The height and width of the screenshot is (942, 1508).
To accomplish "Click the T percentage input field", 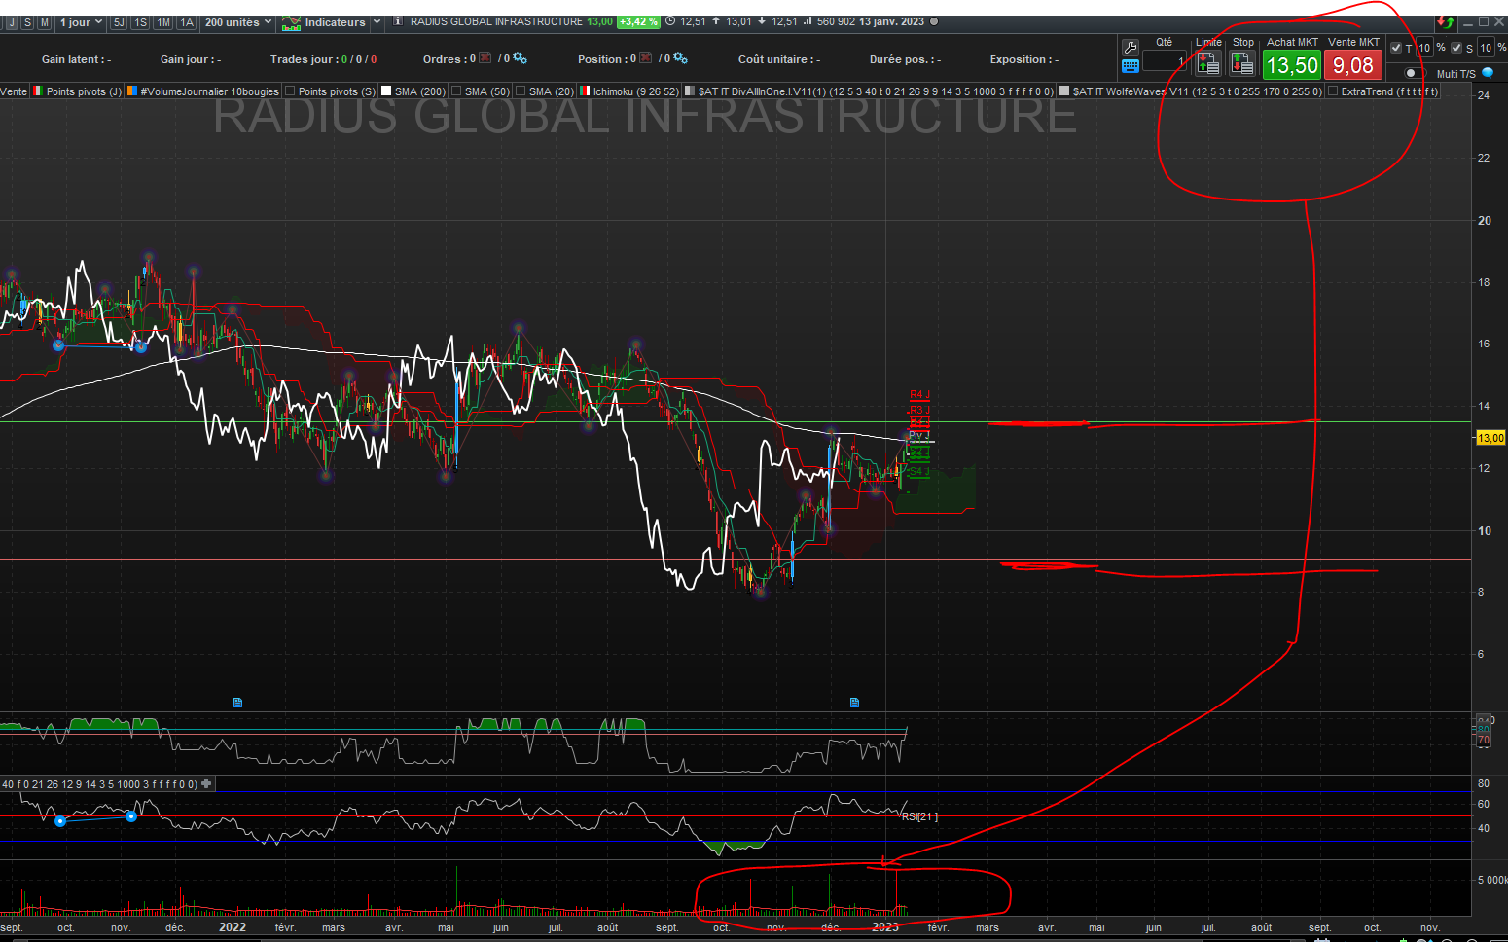I will (x=1424, y=48).
